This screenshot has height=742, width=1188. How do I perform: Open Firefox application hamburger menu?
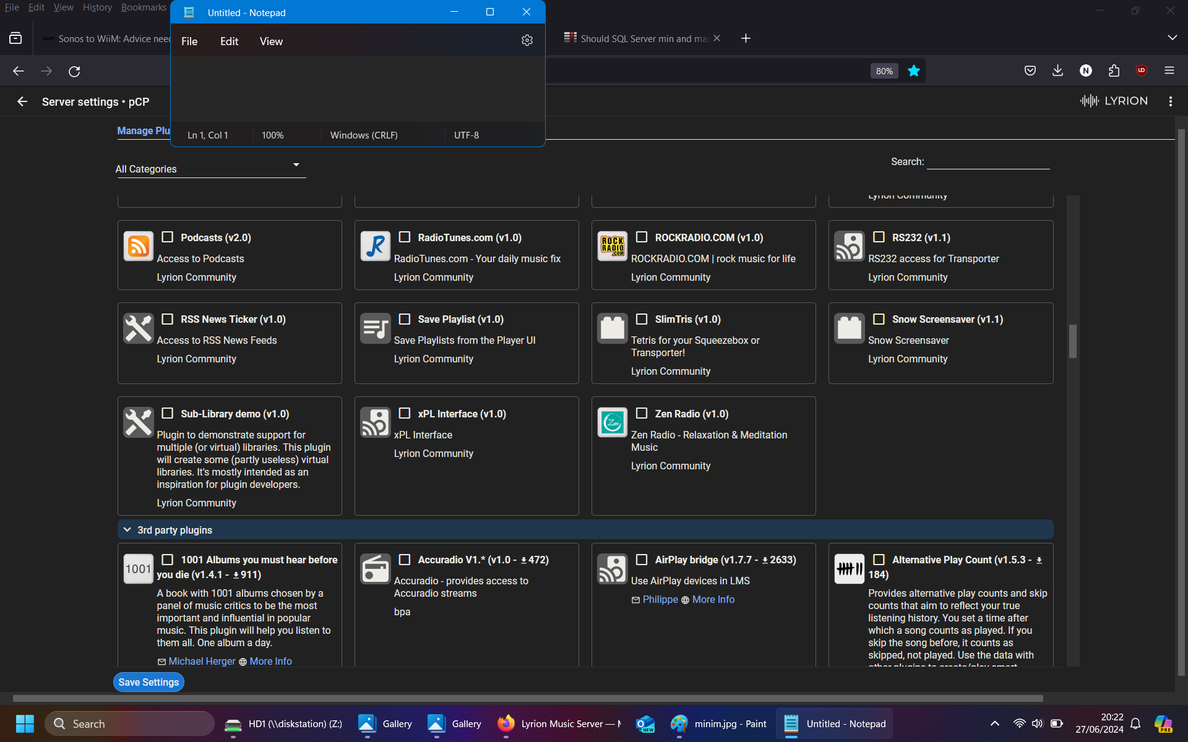1169,70
